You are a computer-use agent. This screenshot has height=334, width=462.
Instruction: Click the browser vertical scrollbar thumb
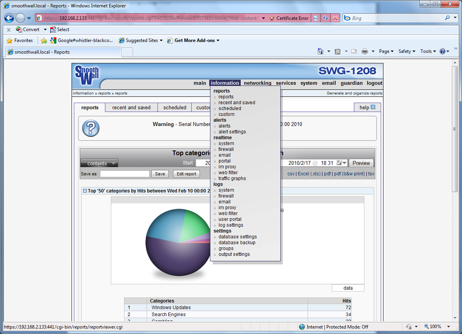point(455,129)
